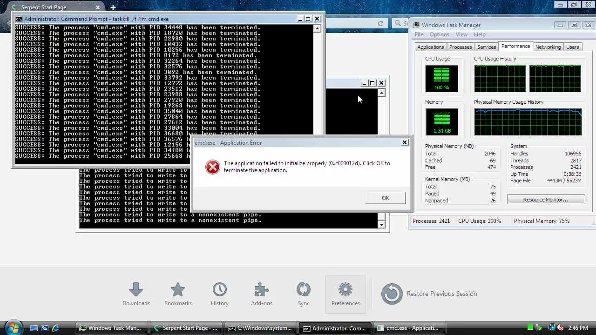Click the right CPU Usage History graph
The height and width of the screenshot is (335, 596).
point(555,79)
